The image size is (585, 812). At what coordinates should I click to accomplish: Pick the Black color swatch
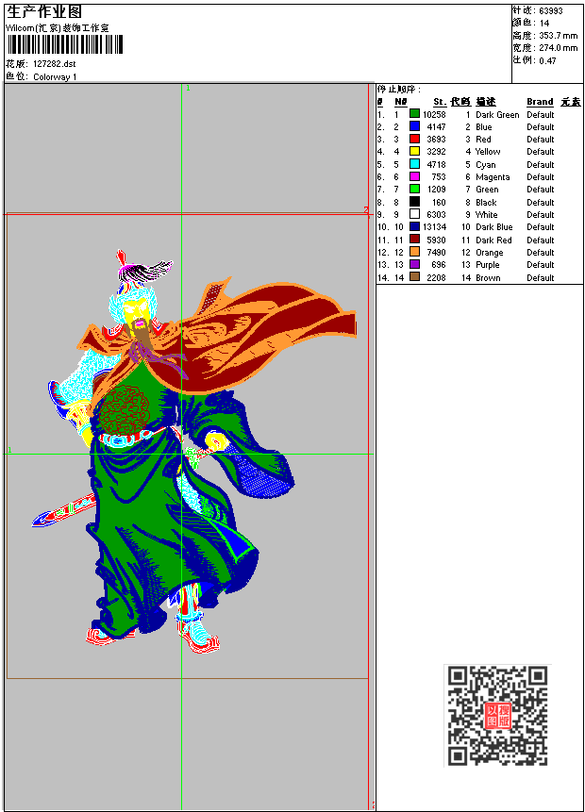click(x=414, y=202)
